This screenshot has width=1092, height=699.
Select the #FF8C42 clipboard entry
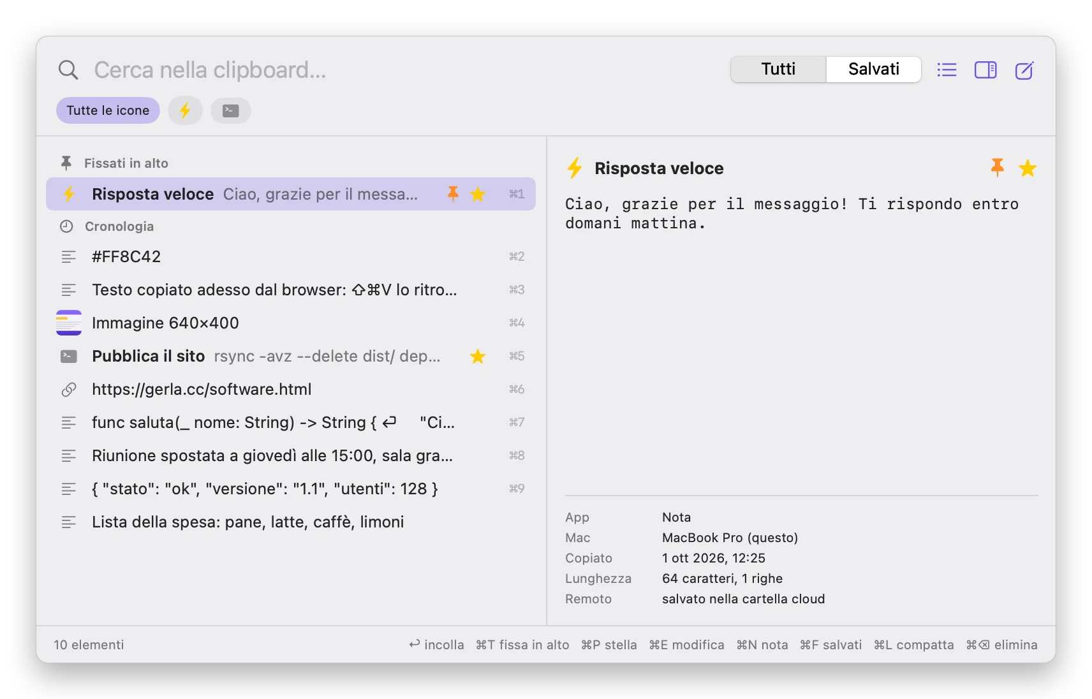click(x=291, y=256)
